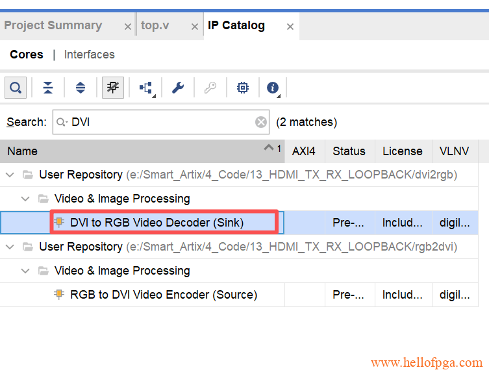Click the Expand All toolbar icon
Screen dimensions: 489x372
pos(81,88)
